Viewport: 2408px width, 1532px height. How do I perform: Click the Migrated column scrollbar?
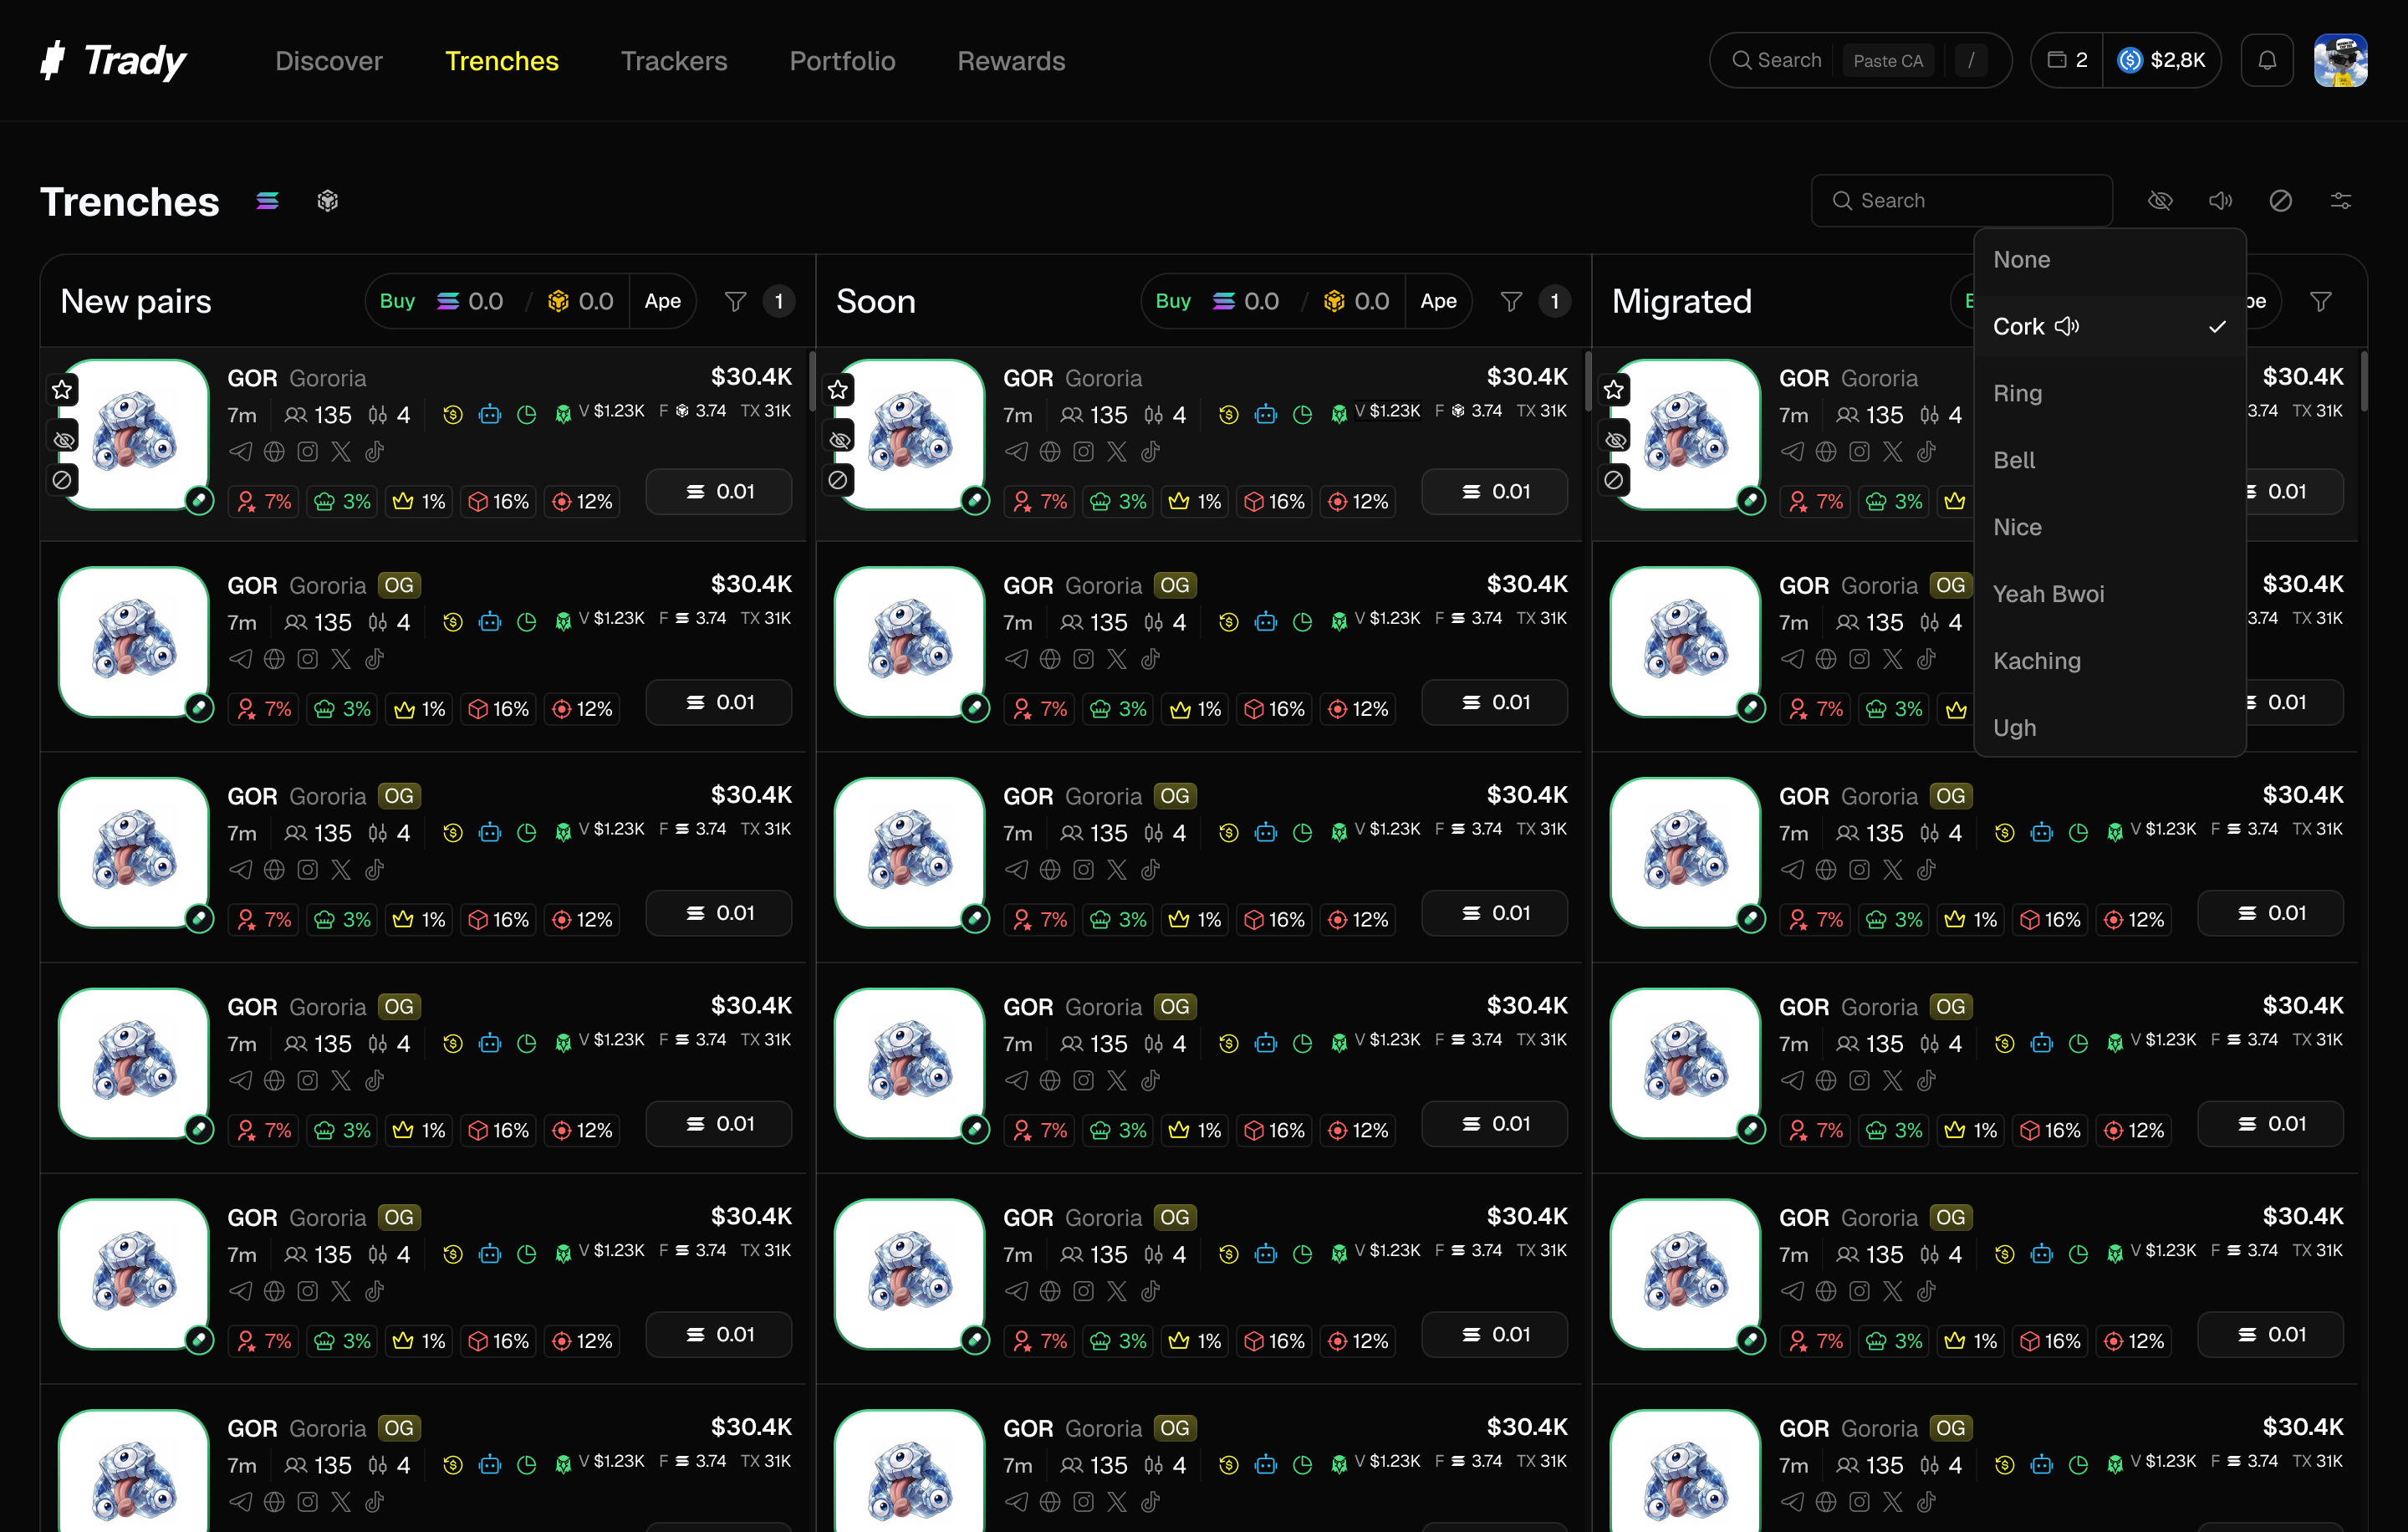(x=2363, y=381)
